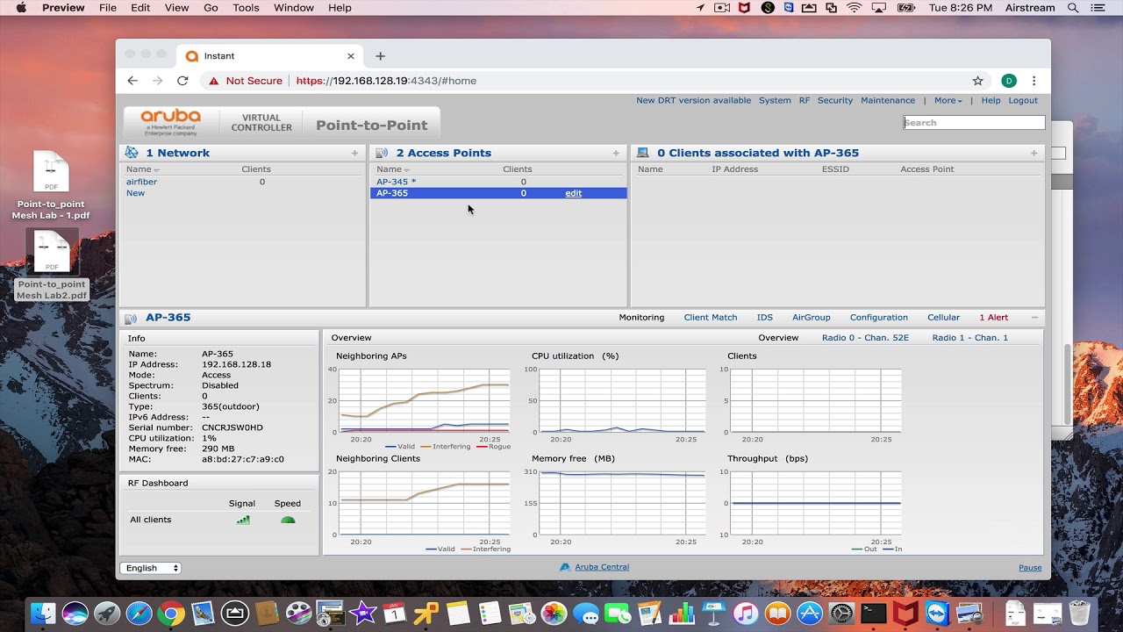Click the Chrome profile avatar D

1009,81
